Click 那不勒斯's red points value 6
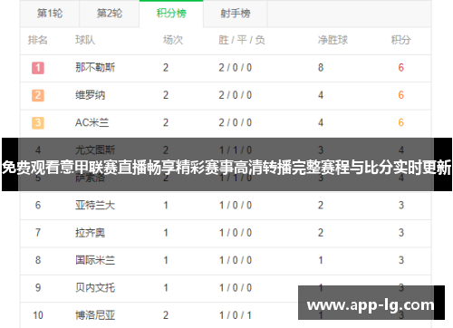453x328 pixels. pyautogui.click(x=401, y=68)
